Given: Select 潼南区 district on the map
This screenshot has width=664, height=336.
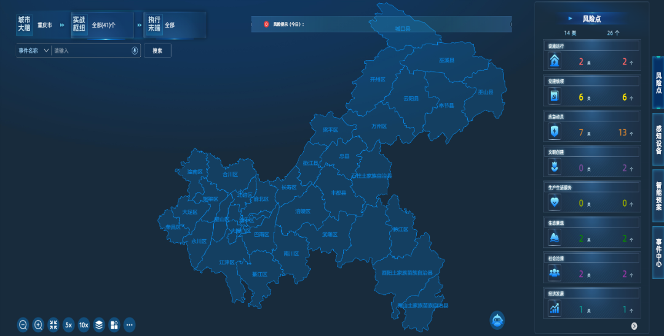Looking at the screenshot, I should pos(195,172).
